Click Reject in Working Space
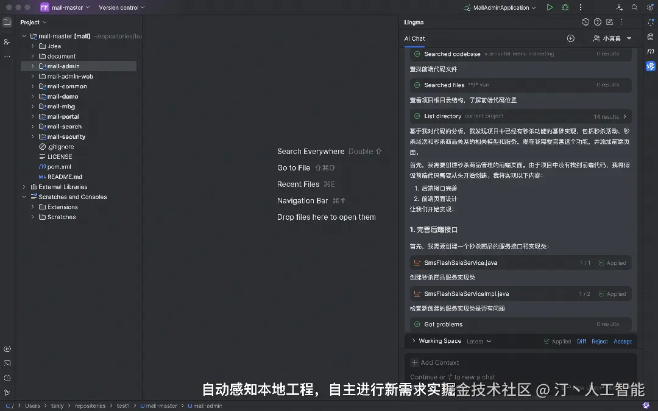 (600, 342)
